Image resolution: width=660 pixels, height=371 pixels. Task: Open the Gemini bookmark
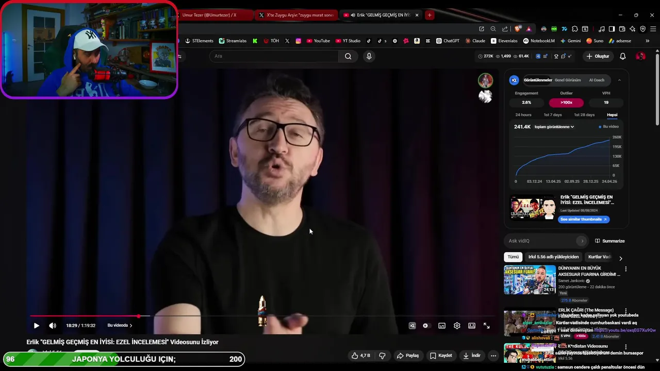570,41
